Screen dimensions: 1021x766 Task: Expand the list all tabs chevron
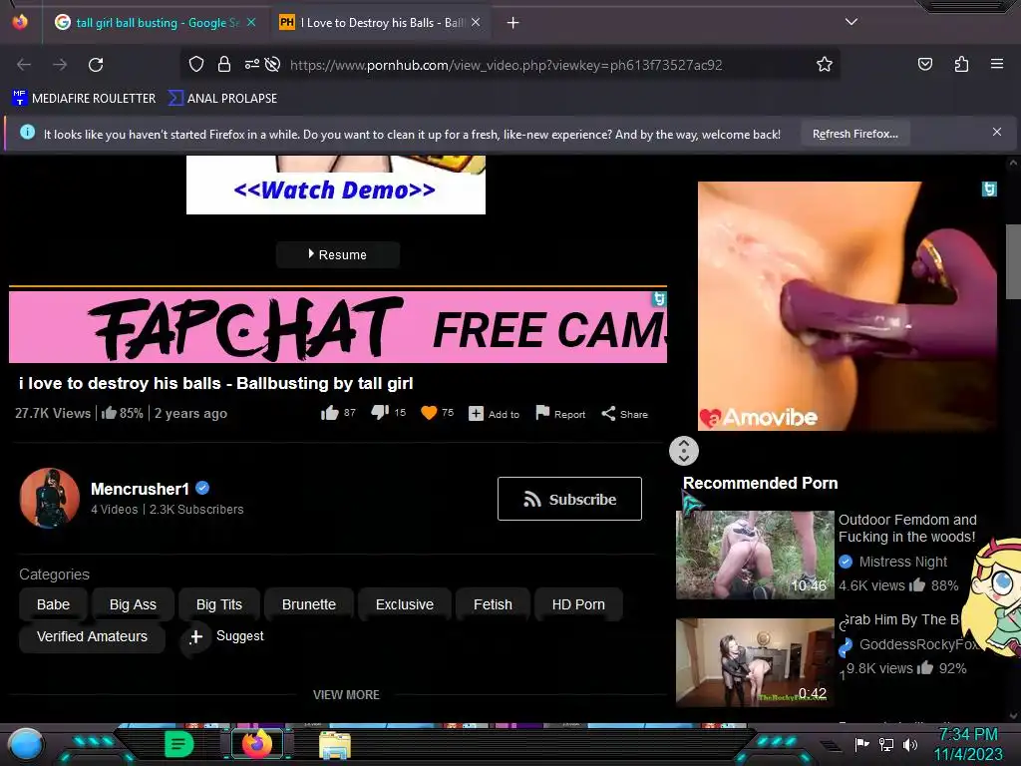851,22
